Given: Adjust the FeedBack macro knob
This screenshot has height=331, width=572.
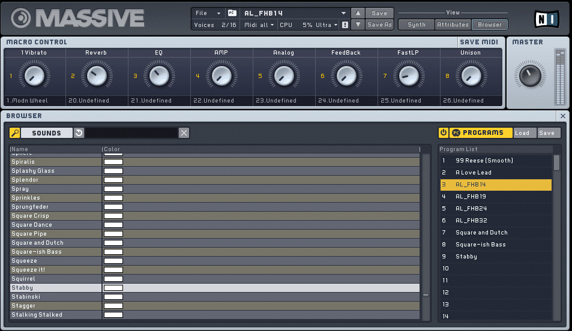Looking at the screenshot, I should (x=346, y=76).
